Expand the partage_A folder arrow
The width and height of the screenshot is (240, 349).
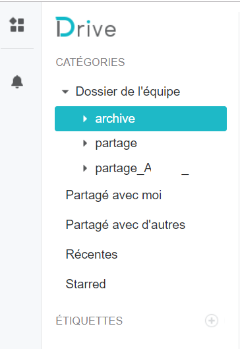pos(85,168)
